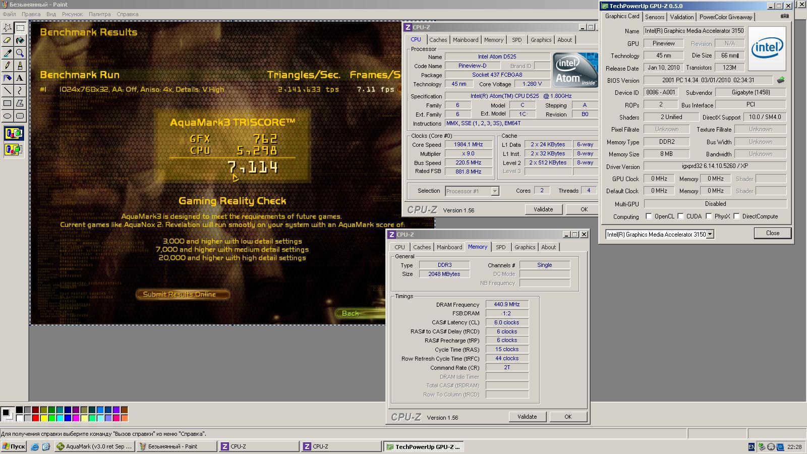Click the Core Speed value 1984.1 MHz
The image size is (807, 454).
coord(469,144)
